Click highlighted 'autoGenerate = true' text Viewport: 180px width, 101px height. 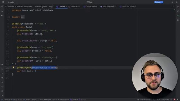(x=44, y=68)
